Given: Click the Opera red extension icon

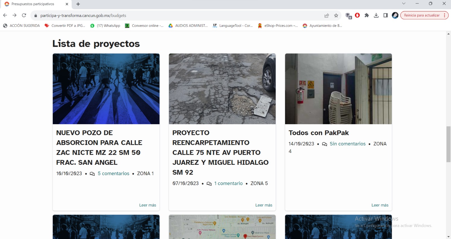Looking at the screenshot, I should pyautogui.click(x=357, y=15).
